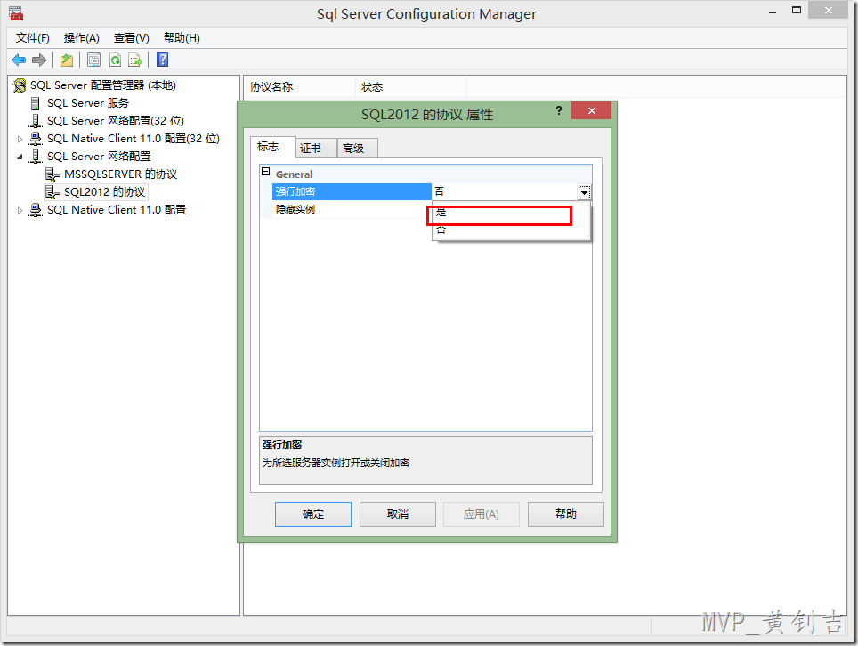Click the app icon in the title bar
The height and width of the screenshot is (646, 858).
click(16, 13)
